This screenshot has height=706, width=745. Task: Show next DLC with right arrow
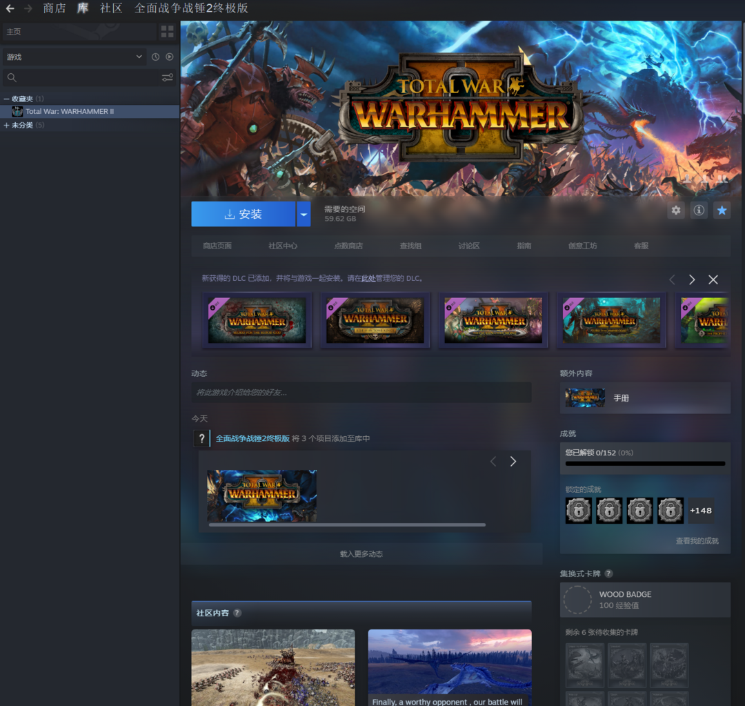pos(692,280)
